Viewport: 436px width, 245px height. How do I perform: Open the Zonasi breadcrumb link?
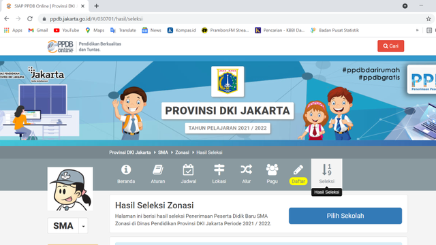(x=182, y=152)
